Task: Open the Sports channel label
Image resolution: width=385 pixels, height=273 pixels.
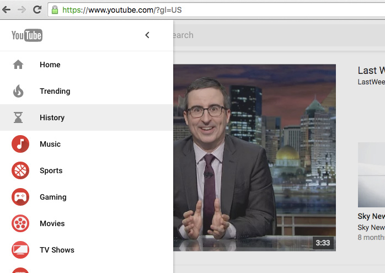Action: point(51,170)
